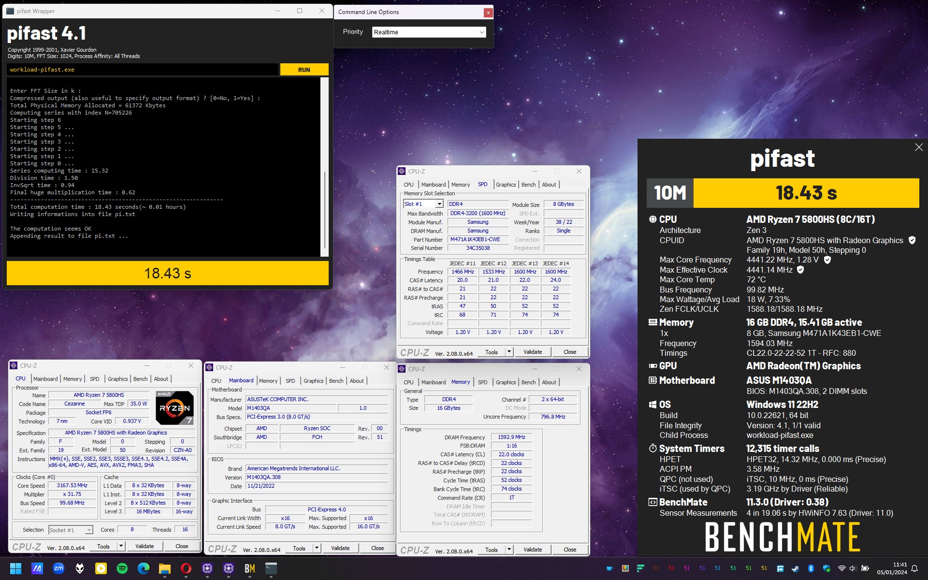This screenshot has width=928, height=580.
Task: Click the white fox mask icon in taskbar
Action: click(80, 568)
